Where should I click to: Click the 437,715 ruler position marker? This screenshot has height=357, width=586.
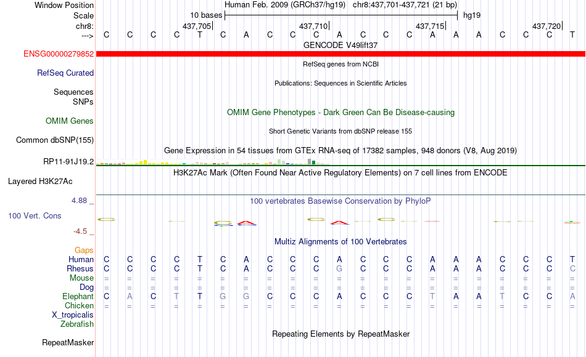point(430,26)
